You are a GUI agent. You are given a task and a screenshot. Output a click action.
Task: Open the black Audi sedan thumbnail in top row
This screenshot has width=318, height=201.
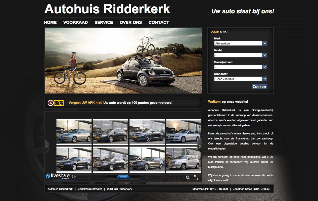(x=111, y=132)
